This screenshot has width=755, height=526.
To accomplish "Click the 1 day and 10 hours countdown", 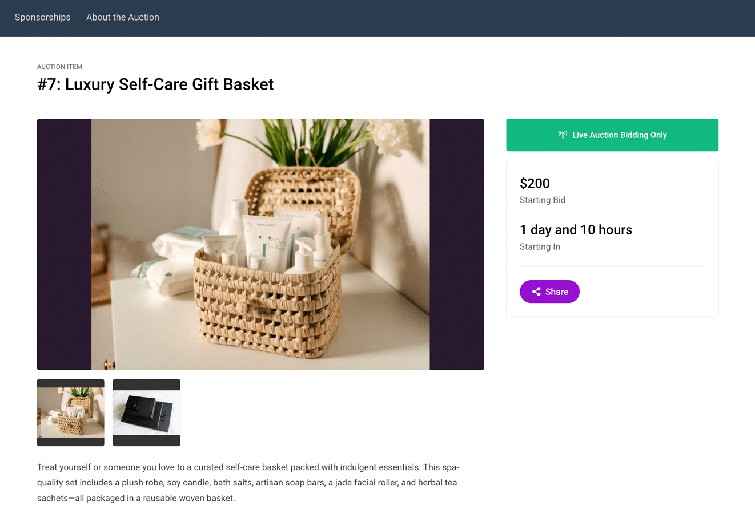I will pyautogui.click(x=576, y=230).
